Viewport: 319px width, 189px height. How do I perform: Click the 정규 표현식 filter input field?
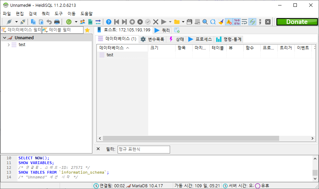click(143, 149)
